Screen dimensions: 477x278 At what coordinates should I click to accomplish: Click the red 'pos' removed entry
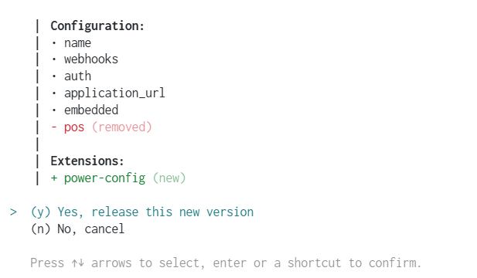point(74,127)
